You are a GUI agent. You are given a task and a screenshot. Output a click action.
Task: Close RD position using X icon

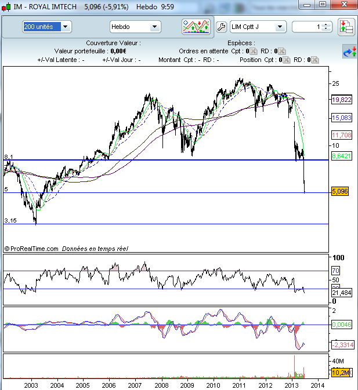click(x=315, y=60)
